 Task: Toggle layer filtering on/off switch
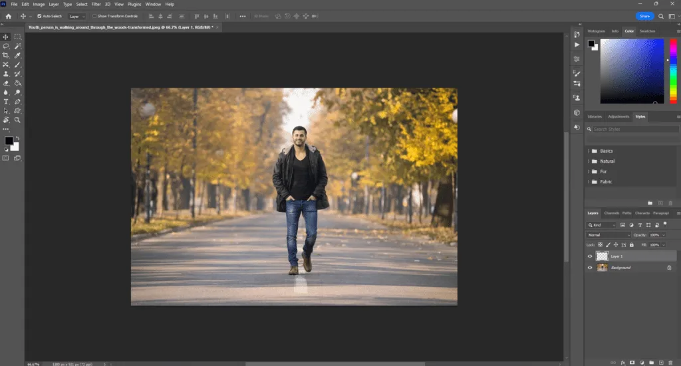pyautogui.click(x=665, y=224)
